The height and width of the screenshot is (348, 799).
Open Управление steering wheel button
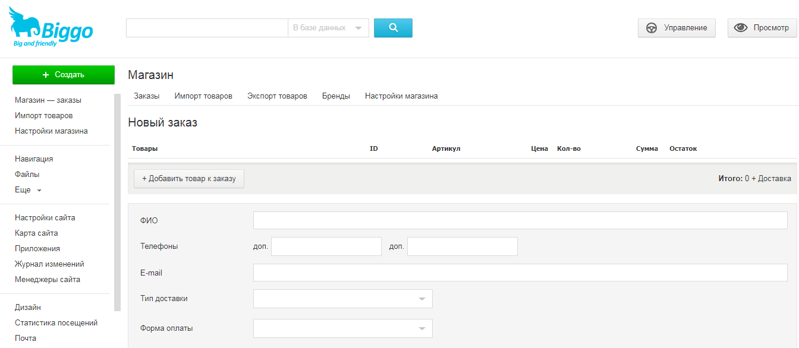coord(677,28)
